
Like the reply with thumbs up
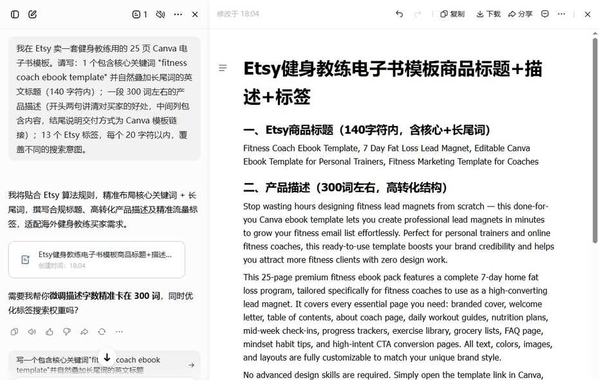coord(50,332)
